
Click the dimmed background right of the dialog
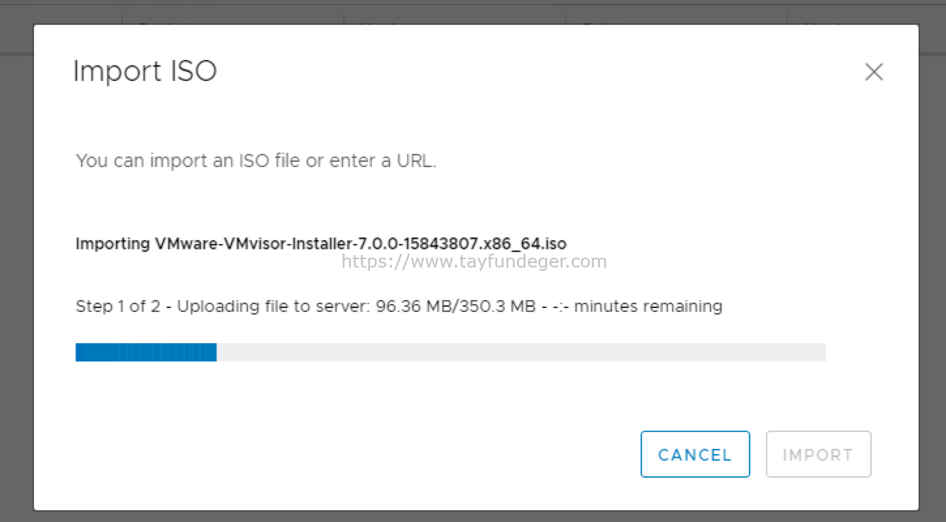pos(932,274)
